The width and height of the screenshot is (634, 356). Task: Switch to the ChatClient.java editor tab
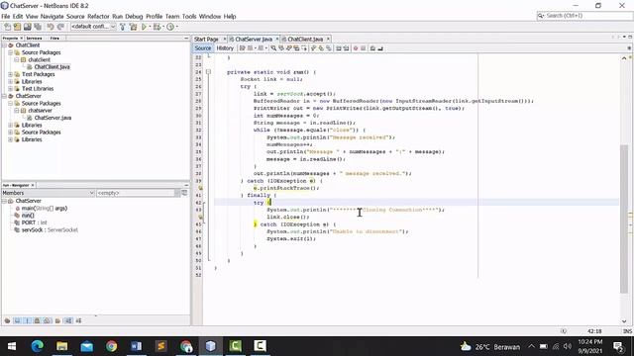coord(305,40)
